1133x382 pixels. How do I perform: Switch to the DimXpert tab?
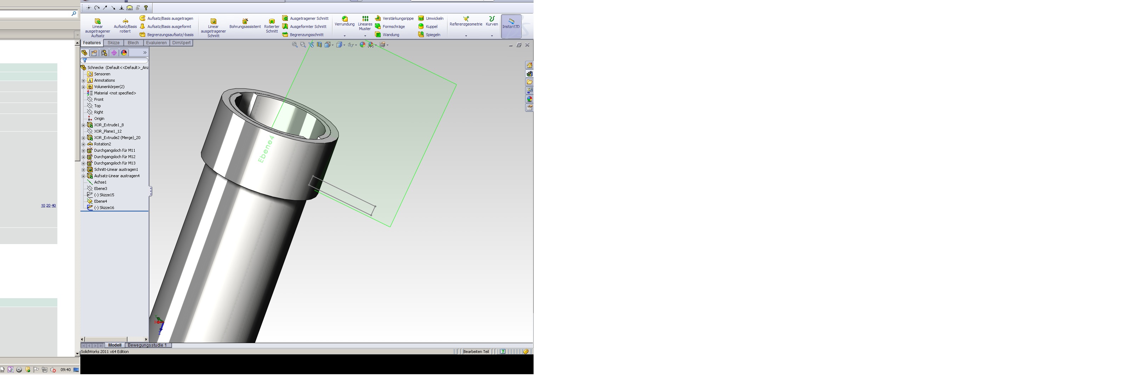point(181,43)
